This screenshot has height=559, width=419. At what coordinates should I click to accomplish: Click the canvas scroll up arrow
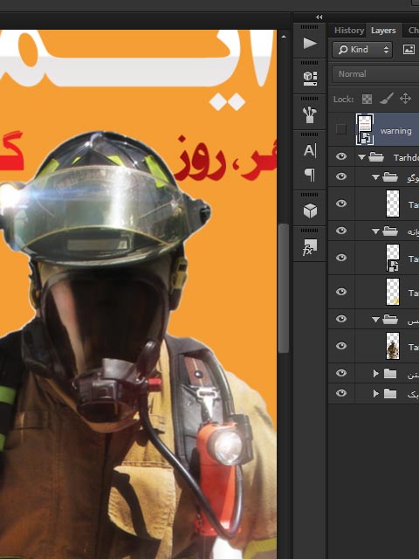point(283,37)
